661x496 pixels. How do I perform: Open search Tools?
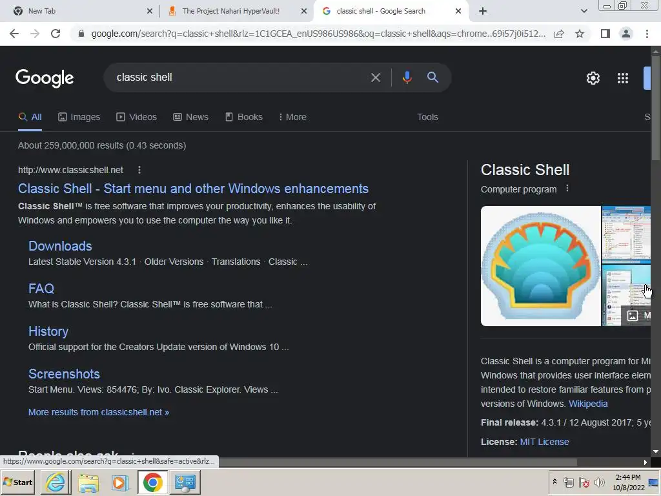[427, 117]
